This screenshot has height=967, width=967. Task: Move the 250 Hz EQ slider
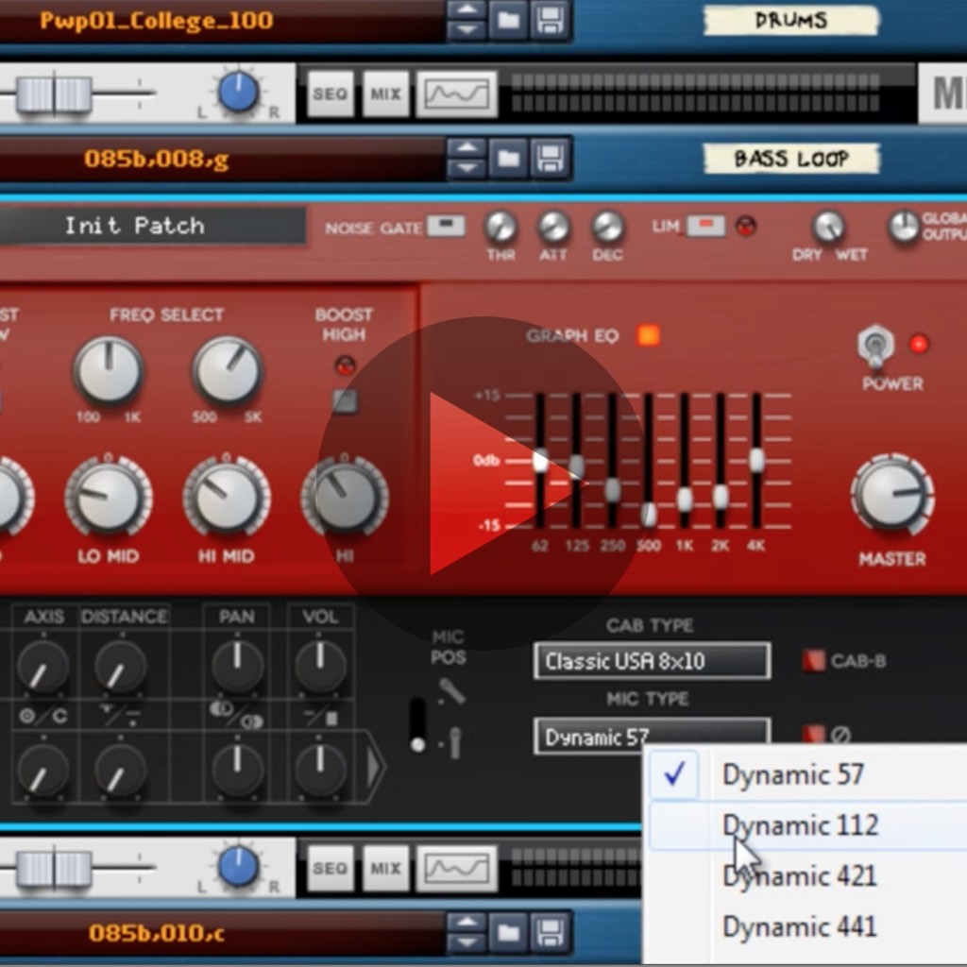point(612,490)
